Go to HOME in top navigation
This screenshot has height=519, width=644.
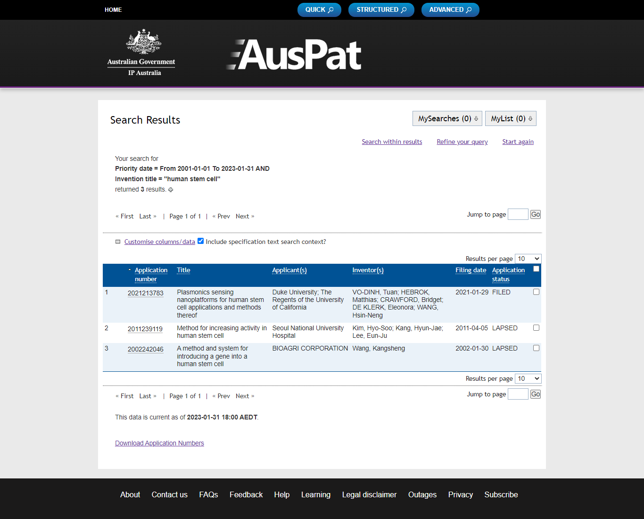click(113, 9)
